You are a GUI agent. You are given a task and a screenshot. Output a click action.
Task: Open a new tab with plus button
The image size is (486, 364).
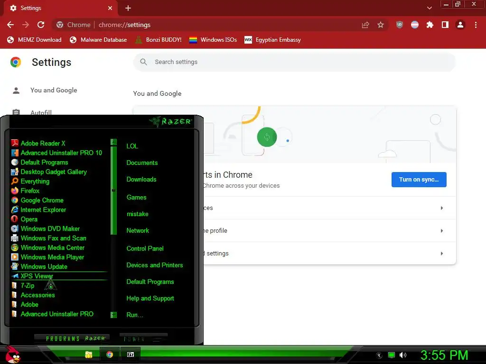[x=128, y=8]
